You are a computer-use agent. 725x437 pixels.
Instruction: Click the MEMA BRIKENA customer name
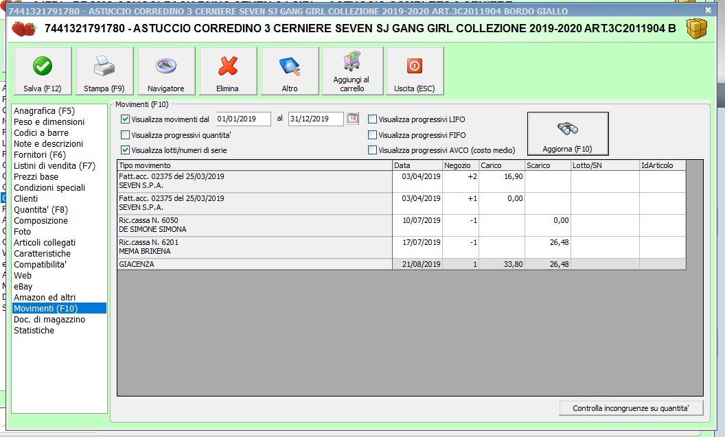(x=145, y=251)
